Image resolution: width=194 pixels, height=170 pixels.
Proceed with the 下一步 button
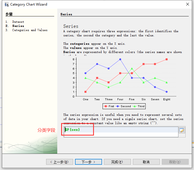[x=88, y=162]
